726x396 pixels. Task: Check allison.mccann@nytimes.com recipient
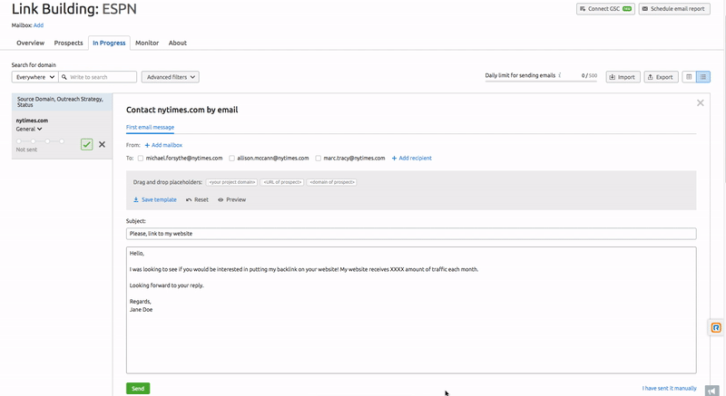point(231,158)
